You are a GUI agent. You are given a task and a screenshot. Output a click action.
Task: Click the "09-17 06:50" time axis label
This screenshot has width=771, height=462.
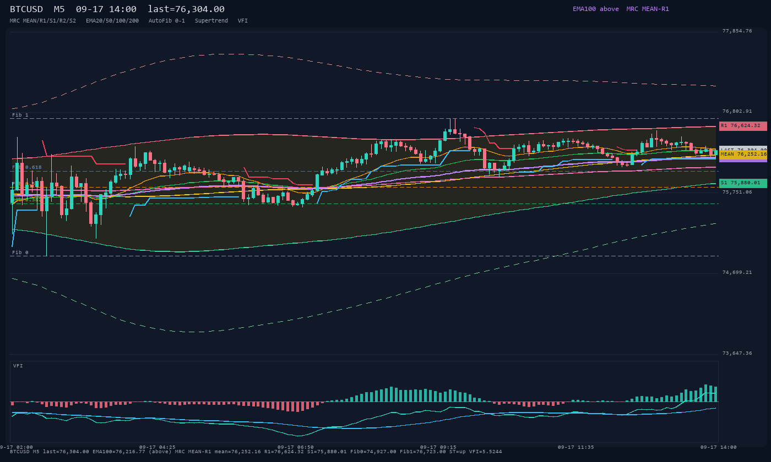point(296,448)
